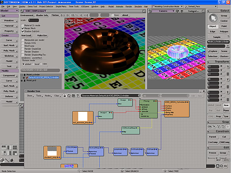
Task: Select the DefaultLib KOEI_BRDN_Cylinder tree item
Action: click(43, 77)
